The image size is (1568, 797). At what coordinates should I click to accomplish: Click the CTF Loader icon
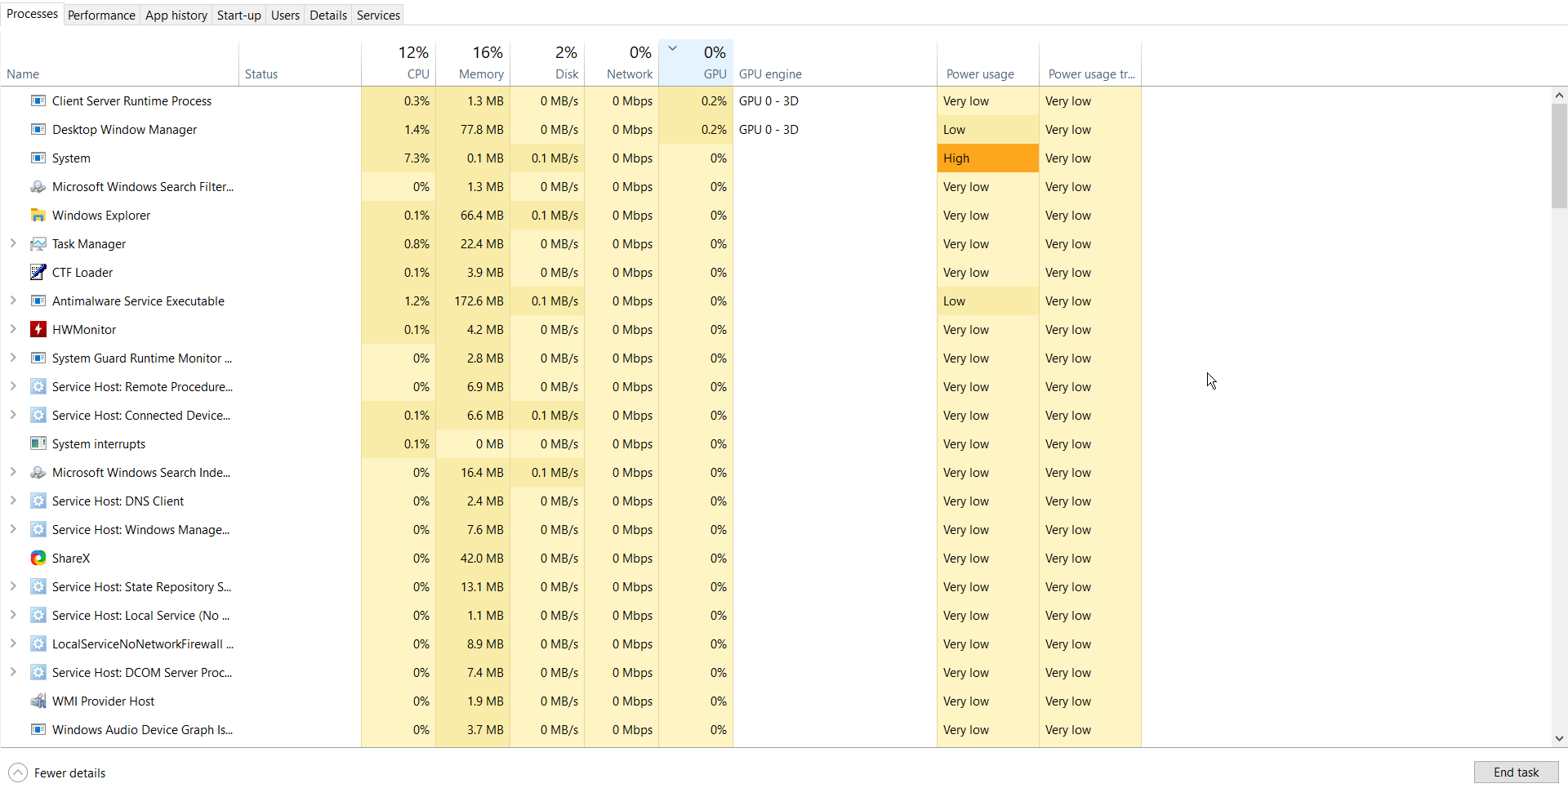38,273
